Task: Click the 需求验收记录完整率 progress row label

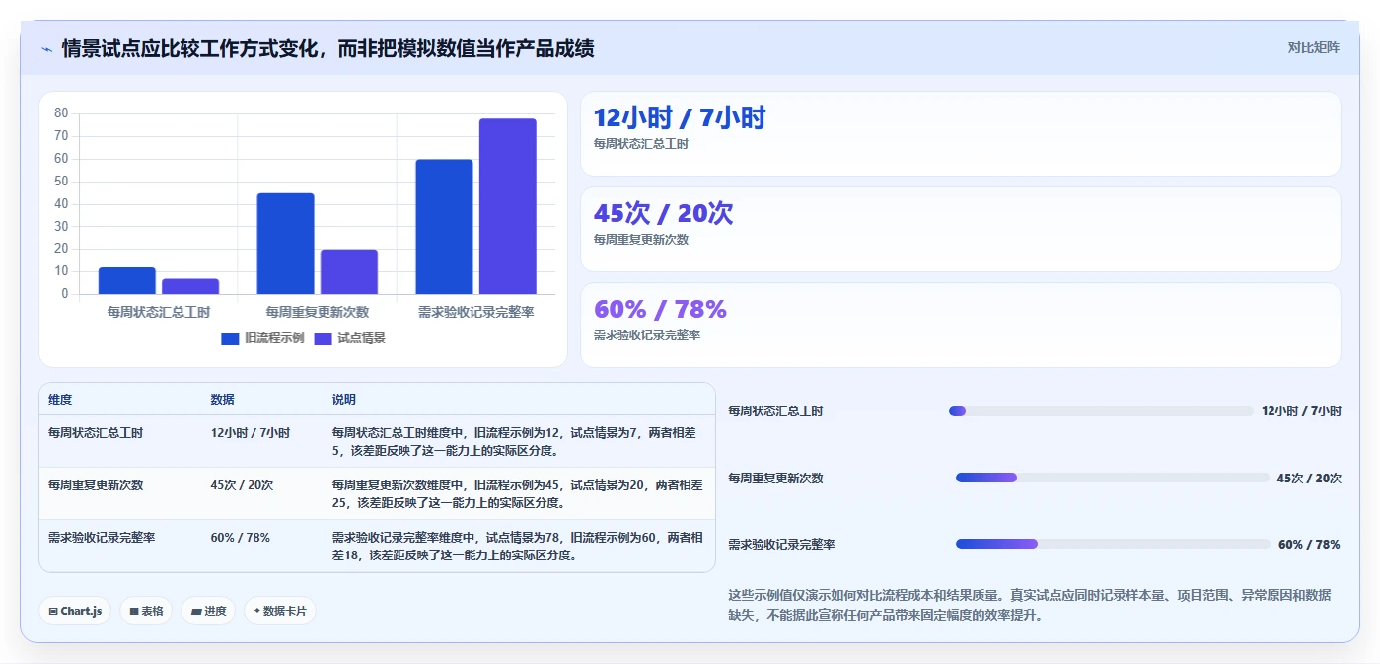Action: pos(781,544)
